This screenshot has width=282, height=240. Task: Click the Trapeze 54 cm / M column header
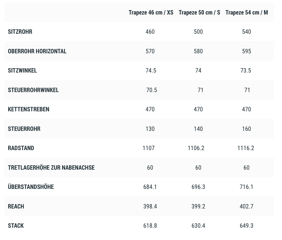(246, 13)
